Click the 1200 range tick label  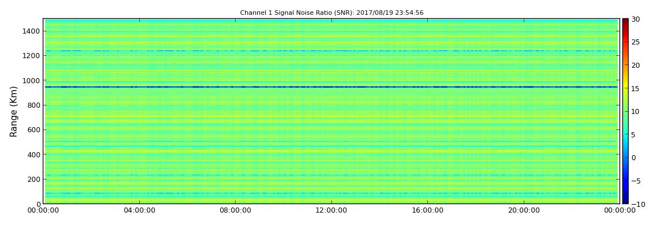click(32, 56)
